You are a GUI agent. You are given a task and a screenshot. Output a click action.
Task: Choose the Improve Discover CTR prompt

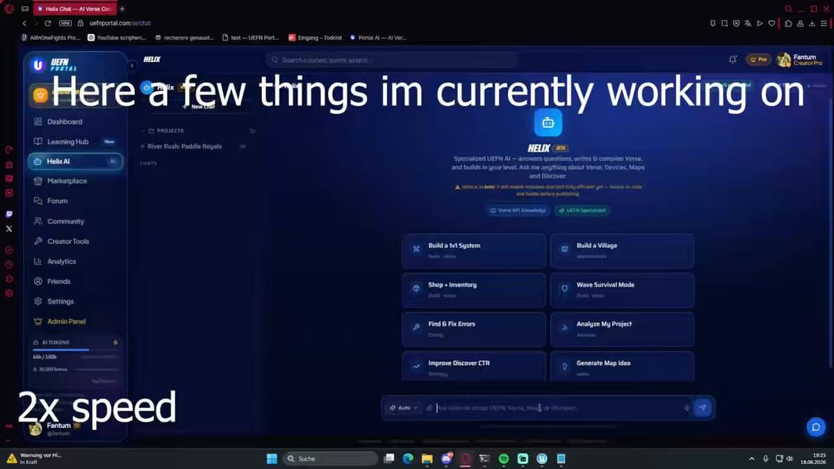[x=474, y=366]
